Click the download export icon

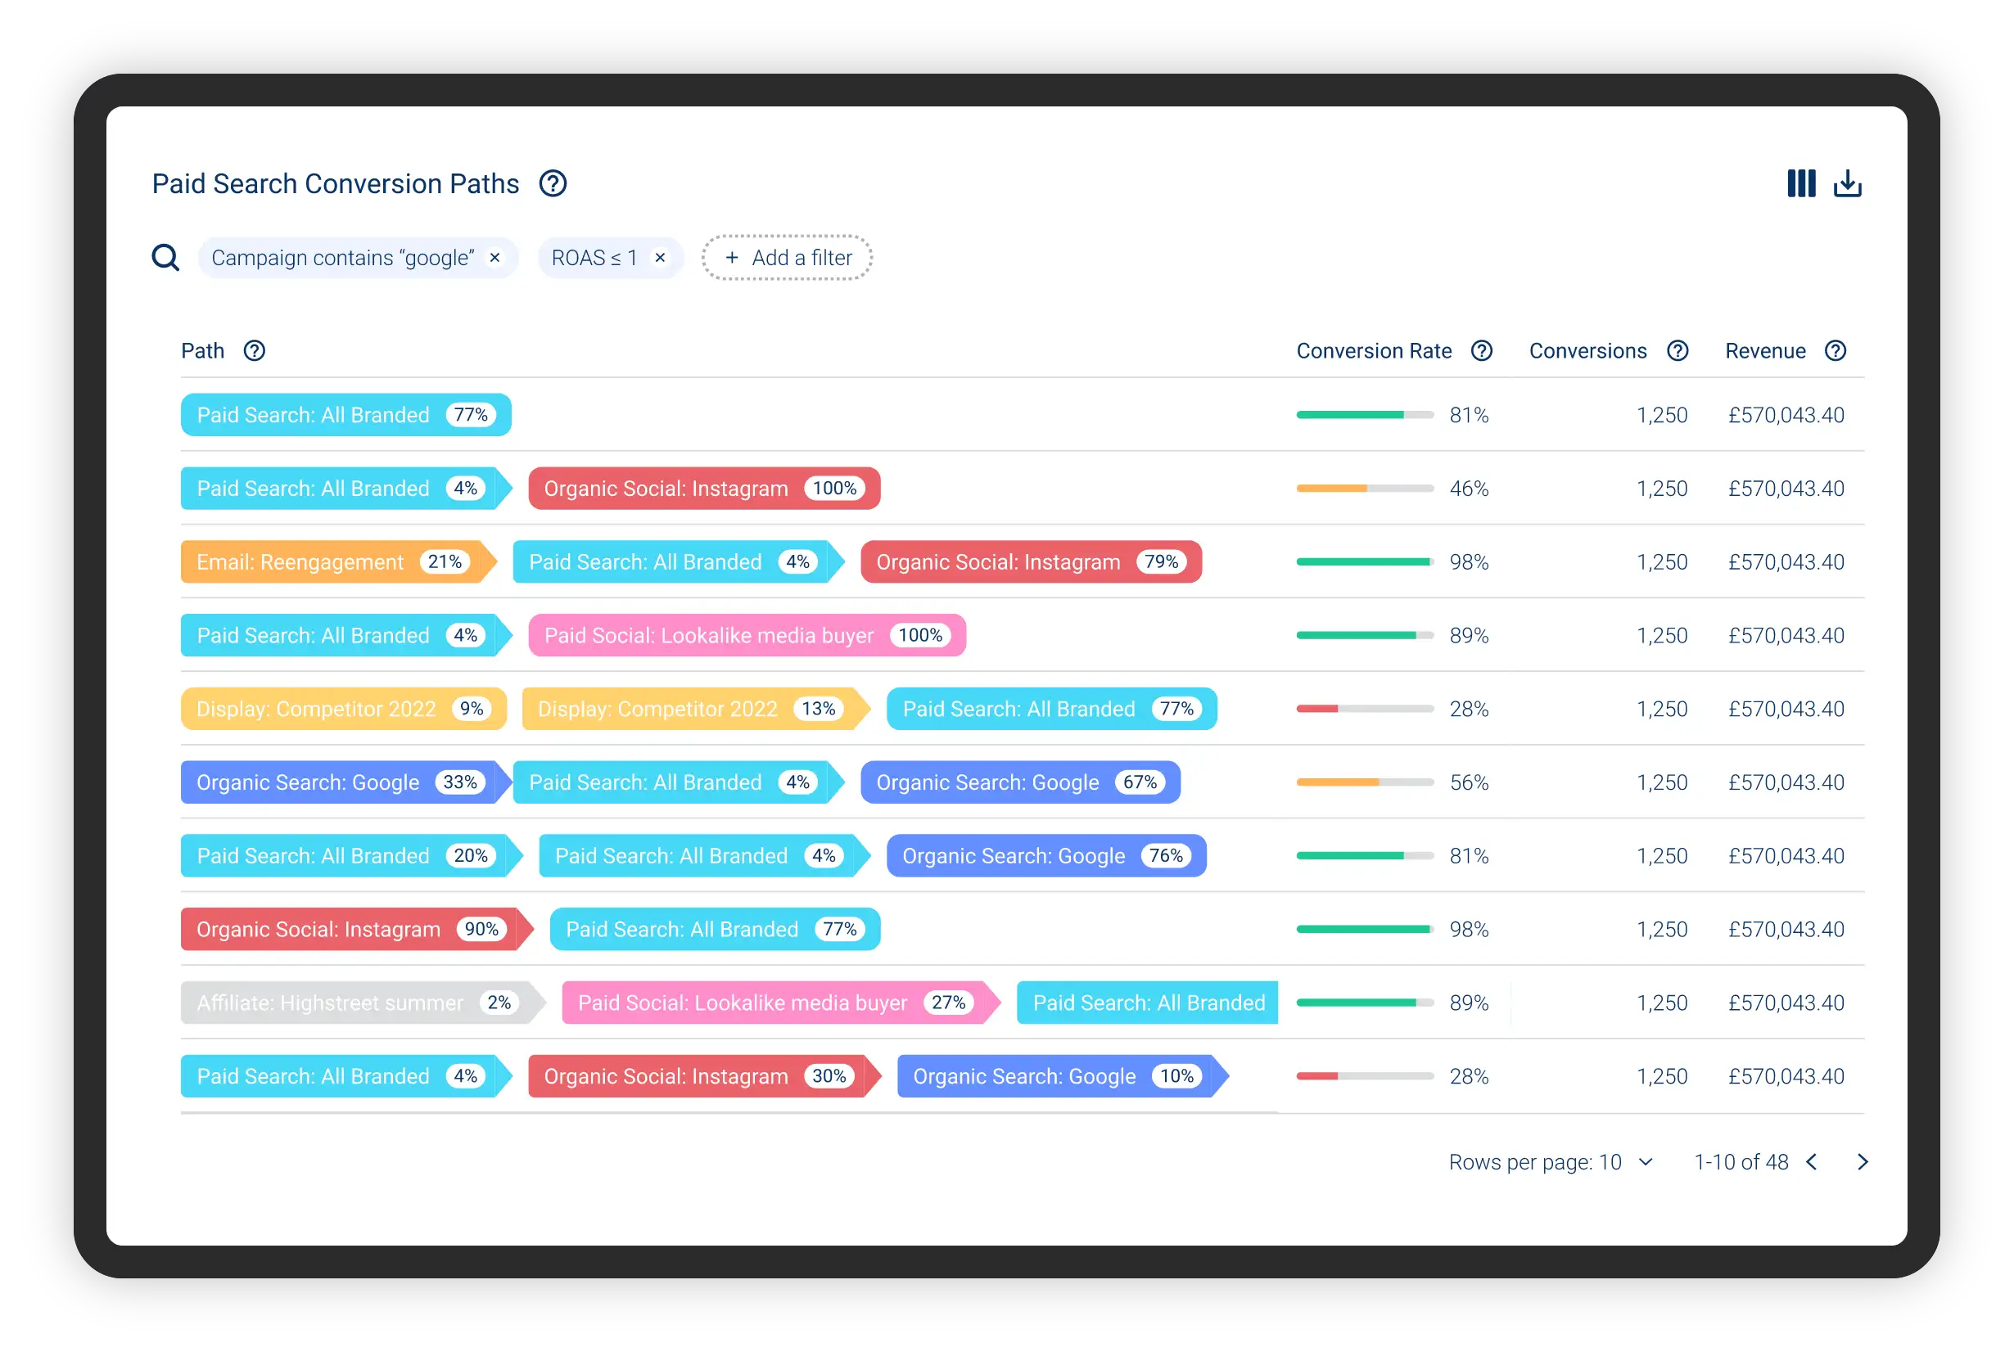click(1847, 183)
